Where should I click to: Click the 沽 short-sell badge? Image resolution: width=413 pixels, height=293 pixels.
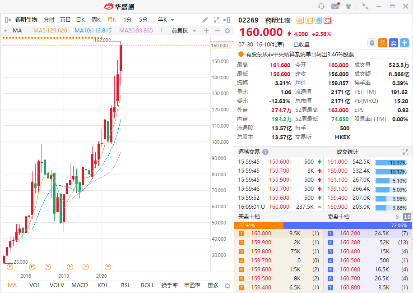pyautogui.click(x=309, y=20)
